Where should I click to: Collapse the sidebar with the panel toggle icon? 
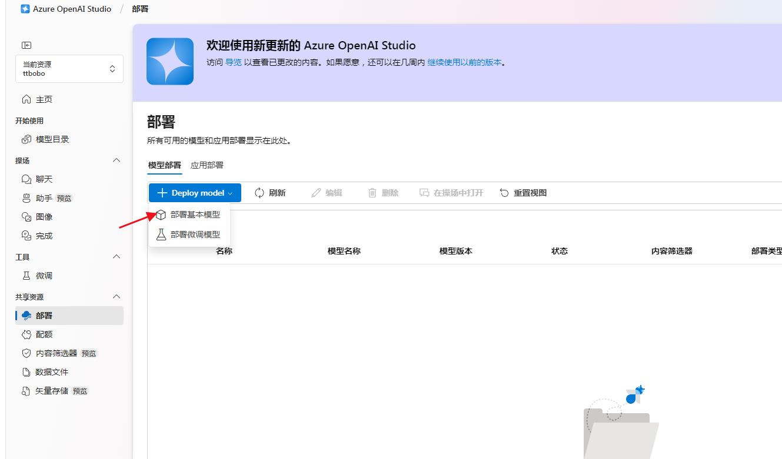click(26, 45)
